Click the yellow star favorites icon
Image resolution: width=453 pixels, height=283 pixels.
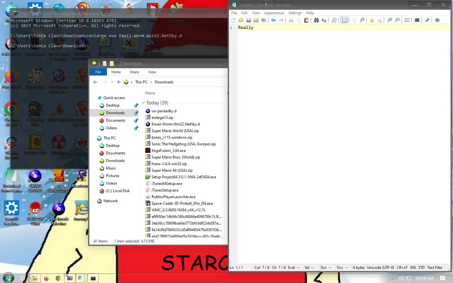pos(372,20)
